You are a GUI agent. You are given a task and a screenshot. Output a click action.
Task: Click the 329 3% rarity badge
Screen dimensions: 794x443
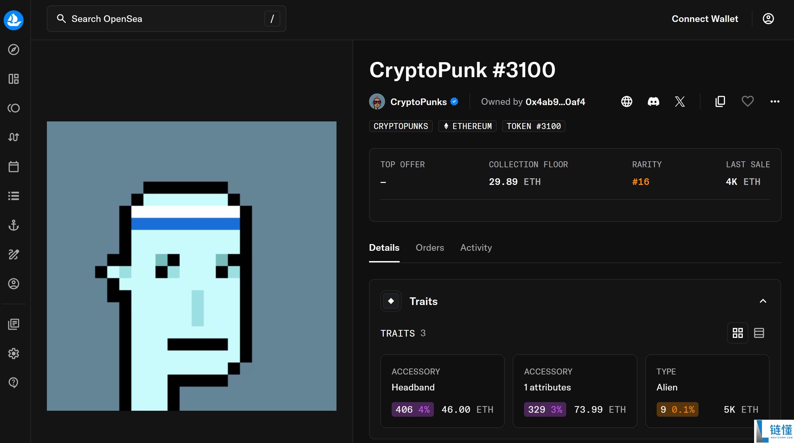click(545, 409)
